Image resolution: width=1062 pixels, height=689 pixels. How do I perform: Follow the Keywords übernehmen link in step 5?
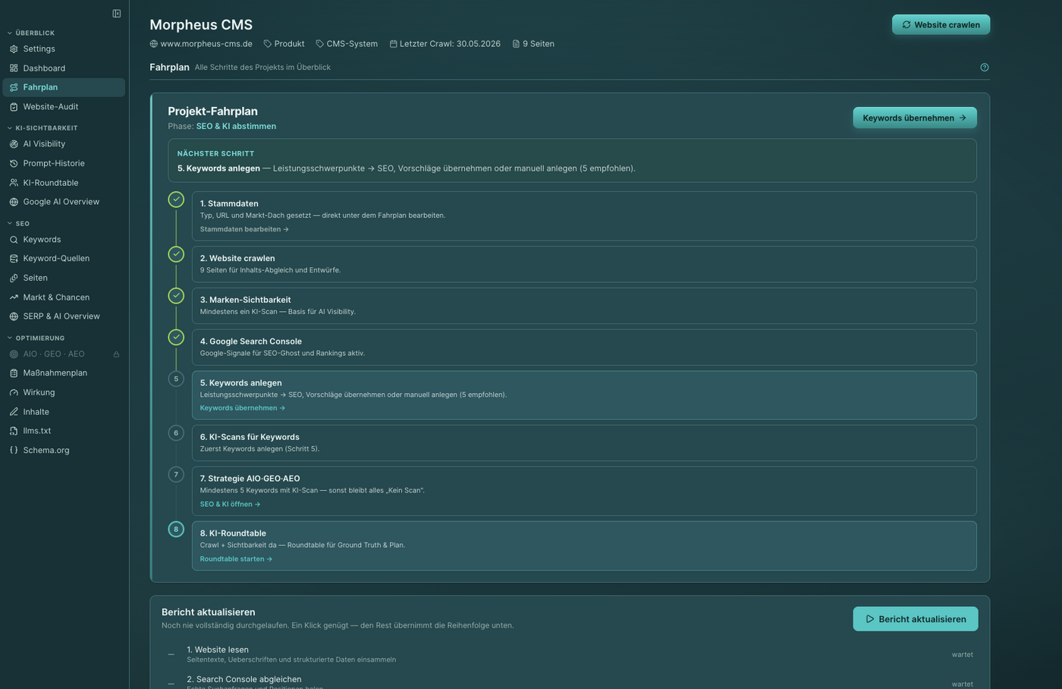coord(243,408)
